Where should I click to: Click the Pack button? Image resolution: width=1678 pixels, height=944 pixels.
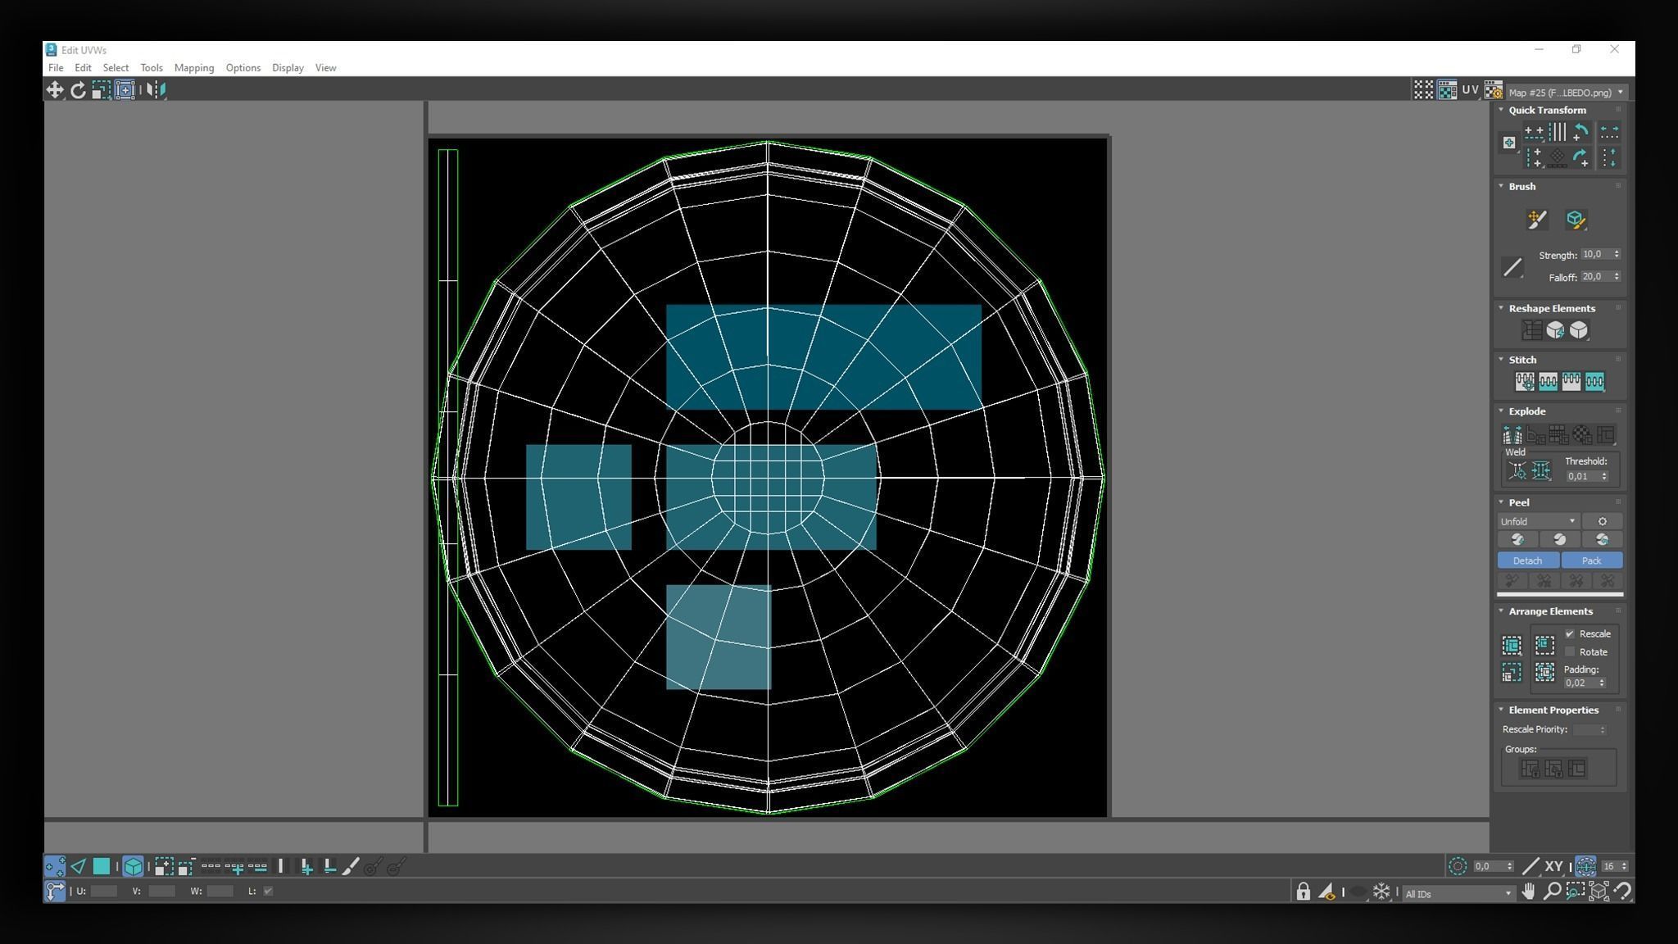(x=1591, y=560)
